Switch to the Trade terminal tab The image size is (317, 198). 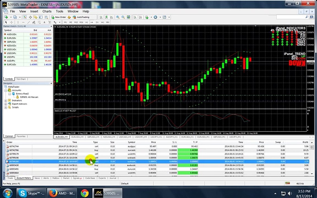10,178
